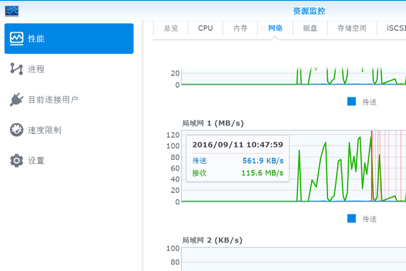Viewport: 406px width, 271px height.
Task: Click the red marker line on the 局域网 1 graph
Action: pos(372,167)
